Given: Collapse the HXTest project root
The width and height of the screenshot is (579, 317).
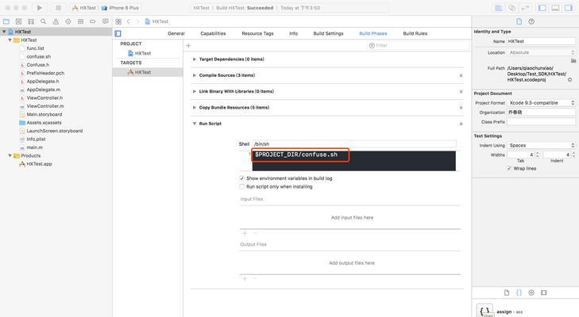Looking at the screenshot, I should pos(4,32).
